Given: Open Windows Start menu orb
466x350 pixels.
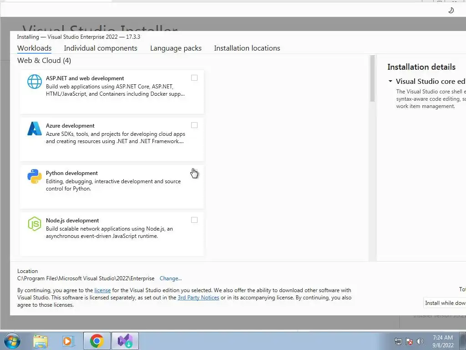Looking at the screenshot, I should pyautogui.click(x=12, y=341).
